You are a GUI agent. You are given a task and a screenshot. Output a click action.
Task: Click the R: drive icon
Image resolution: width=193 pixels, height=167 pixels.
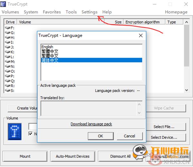point(8,86)
